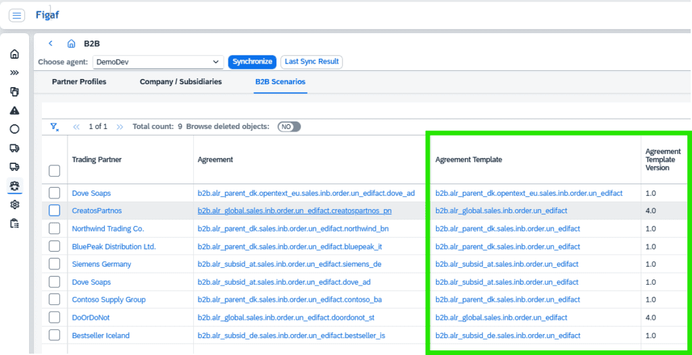This screenshot has width=692, height=355.
Task: Click the home breadcrumb icon beside B2B
Action: click(71, 44)
